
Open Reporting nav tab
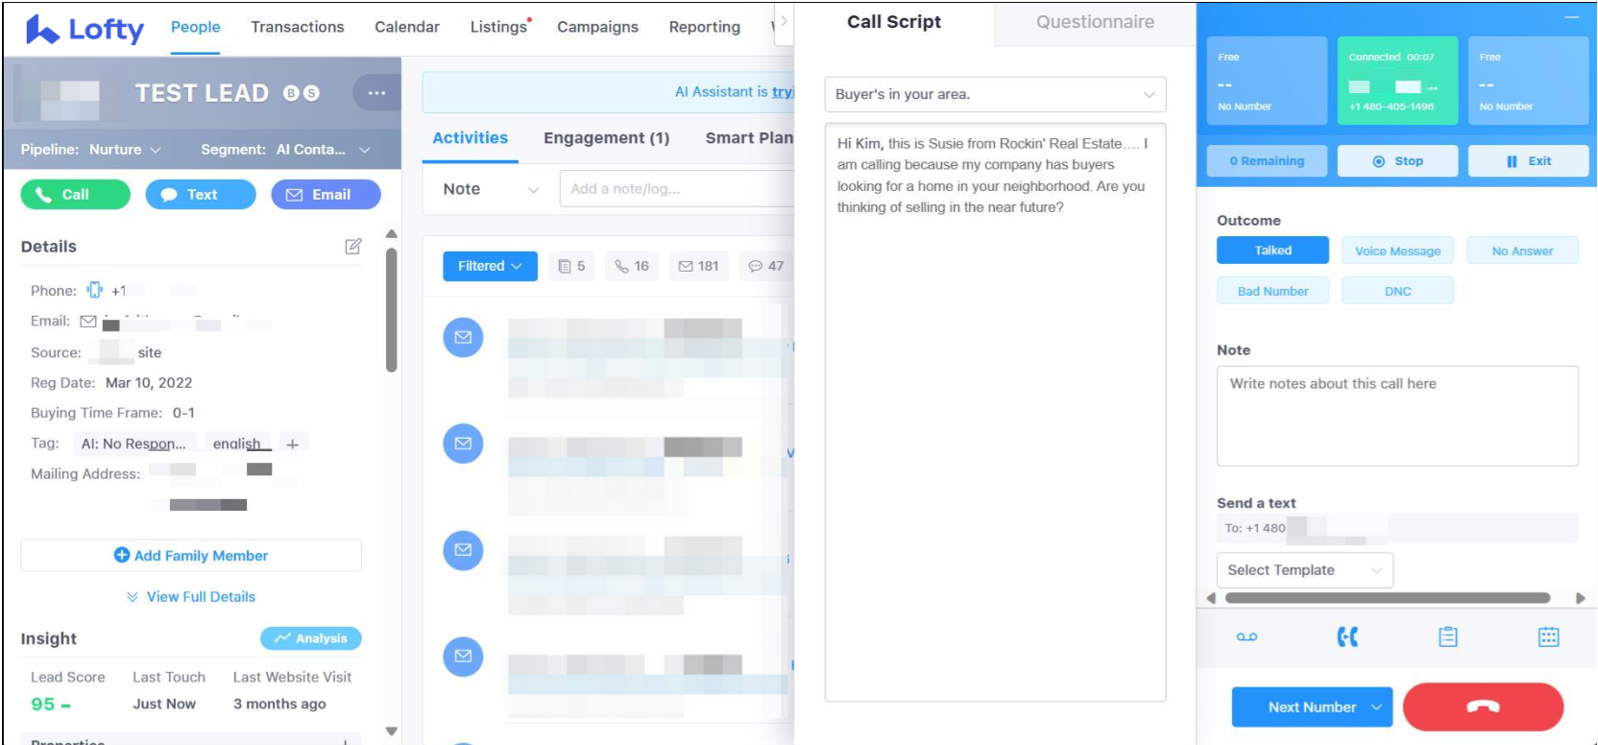point(705,27)
